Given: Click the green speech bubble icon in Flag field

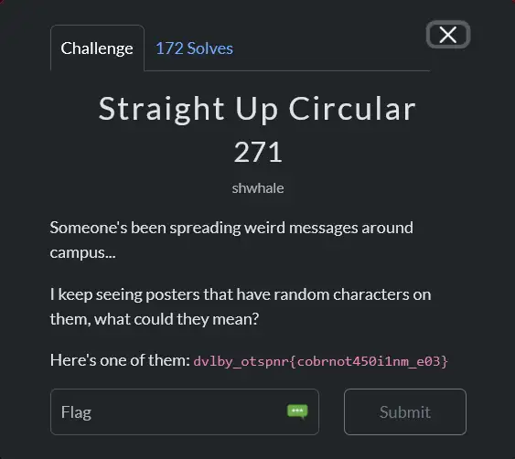Looking at the screenshot, I should click(297, 411).
